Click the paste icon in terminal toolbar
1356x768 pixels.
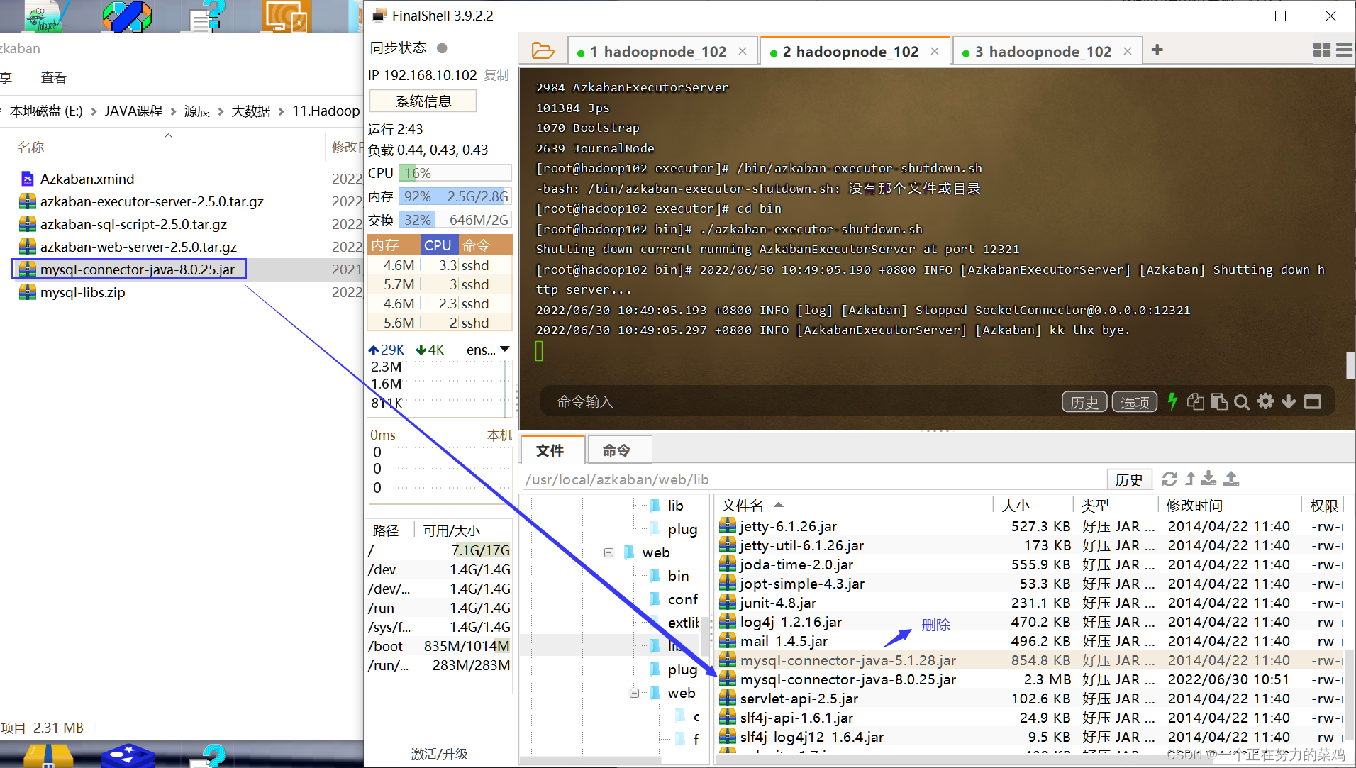[1219, 401]
